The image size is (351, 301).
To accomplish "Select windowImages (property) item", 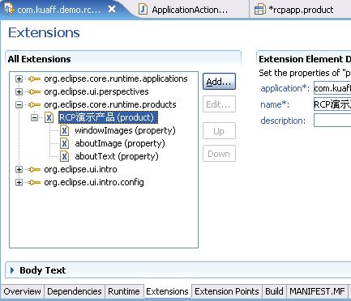I will click(x=125, y=130).
